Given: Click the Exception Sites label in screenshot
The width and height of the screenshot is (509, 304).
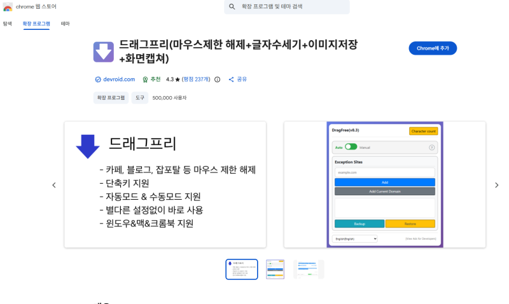Looking at the screenshot, I should (x=349, y=162).
